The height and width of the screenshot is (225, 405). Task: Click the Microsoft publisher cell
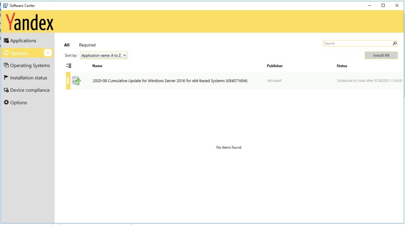coord(274,81)
